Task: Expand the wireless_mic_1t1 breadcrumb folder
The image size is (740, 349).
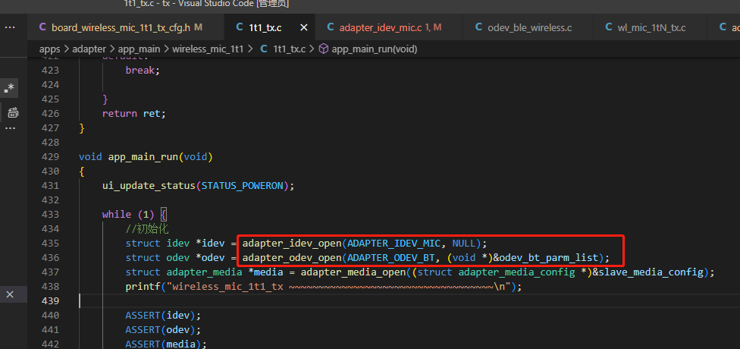Action: pos(208,49)
